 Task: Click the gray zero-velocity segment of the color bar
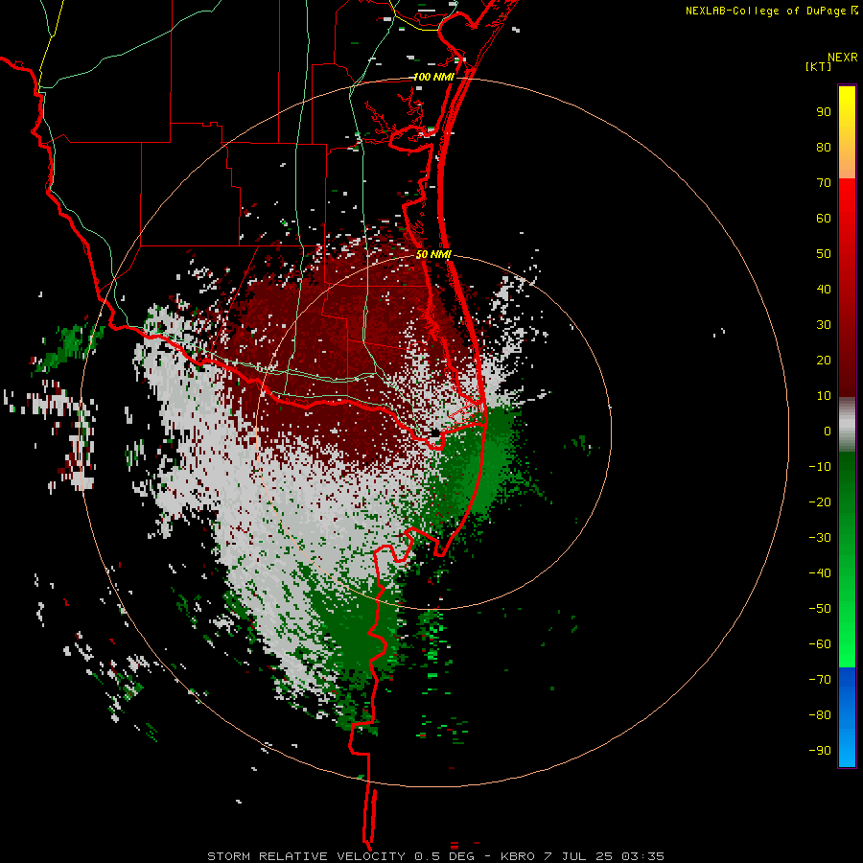pyautogui.click(x=847, y=425)
